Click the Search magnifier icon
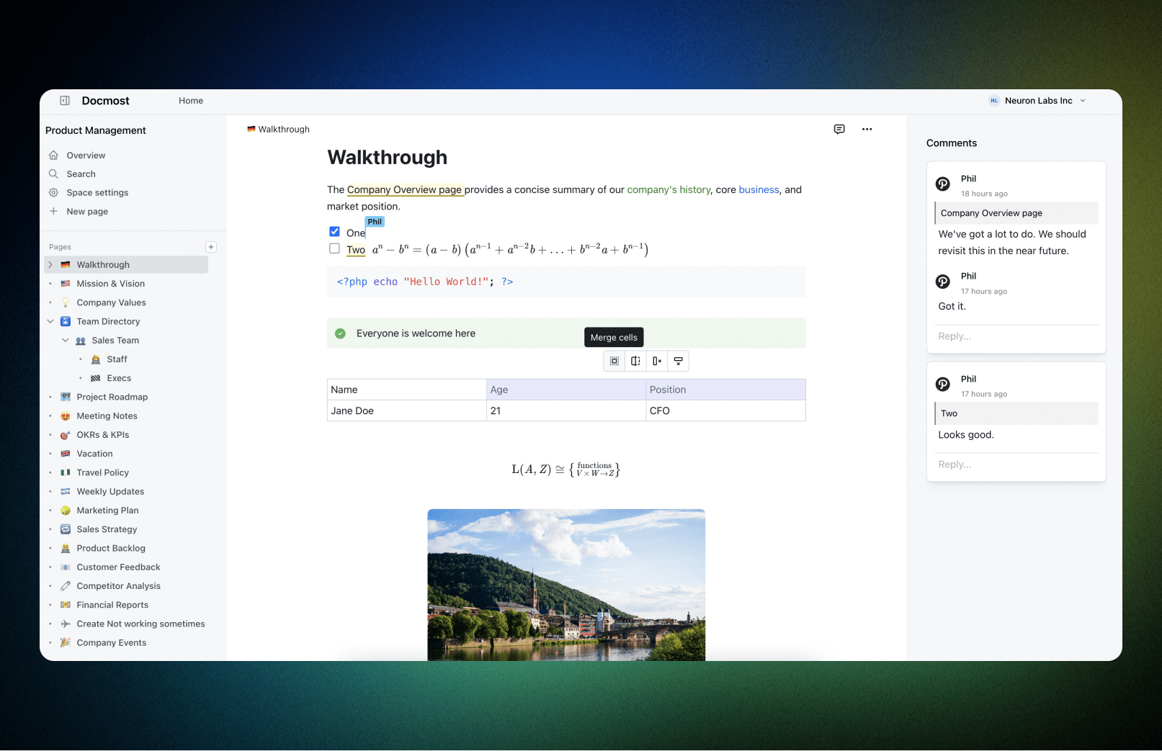1162x751 pixels. pos(53,174)
